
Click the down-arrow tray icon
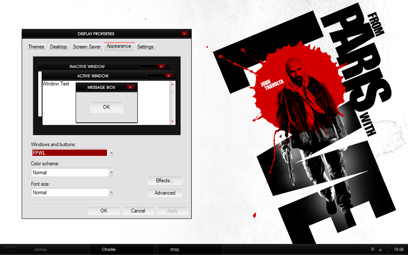click(x=380, y=250)
